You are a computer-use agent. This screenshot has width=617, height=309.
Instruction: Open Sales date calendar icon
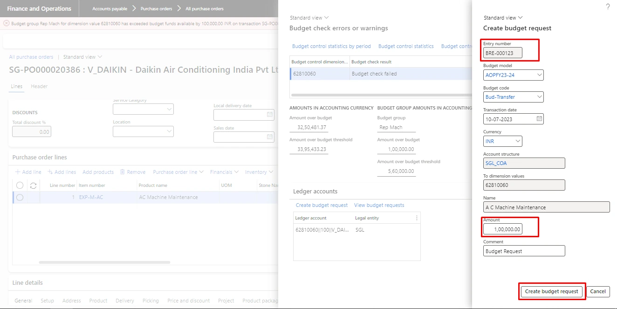269,137
